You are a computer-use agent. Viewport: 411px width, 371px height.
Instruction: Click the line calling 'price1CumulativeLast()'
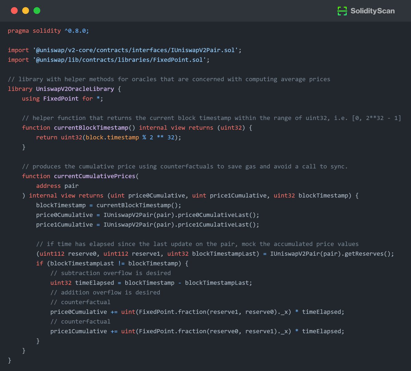(148, 224)
